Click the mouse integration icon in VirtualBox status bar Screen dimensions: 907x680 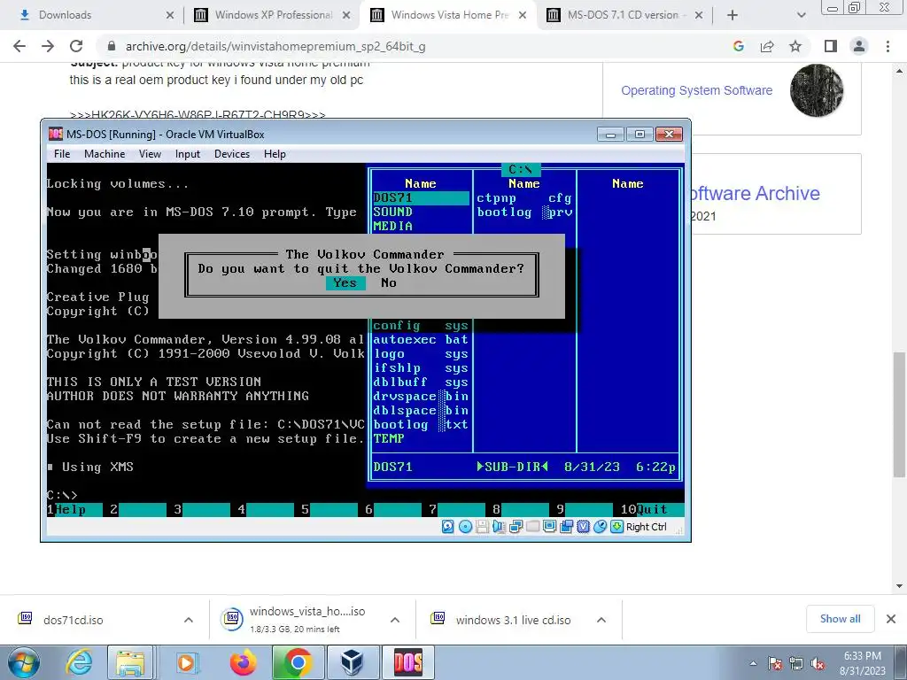click(601, 527)
